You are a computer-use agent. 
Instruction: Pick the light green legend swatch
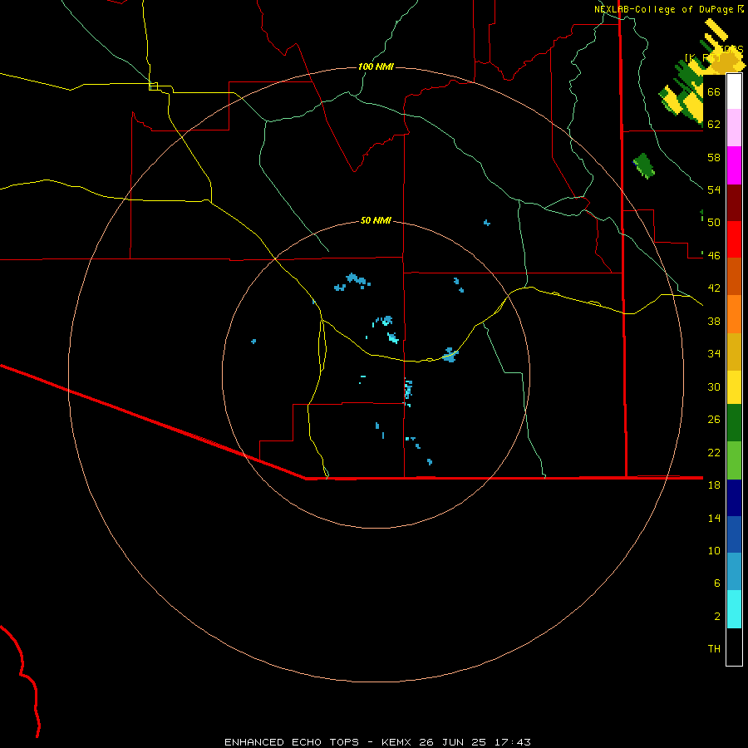coord(734,460)
